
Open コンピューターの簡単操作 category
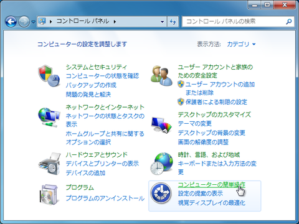click(x=212, y=185)
